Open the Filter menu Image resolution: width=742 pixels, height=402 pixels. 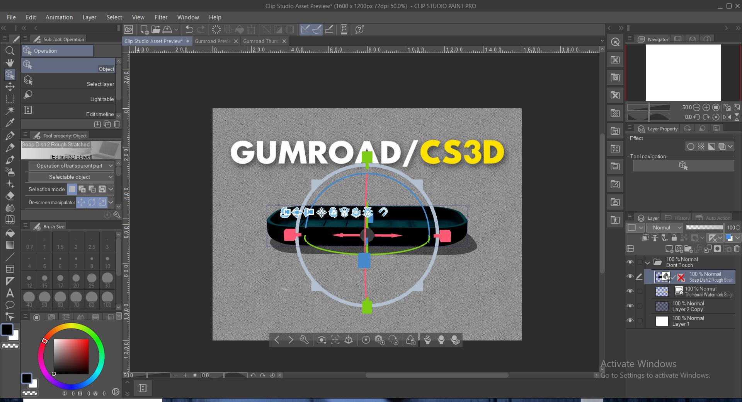tap(161, 17)
